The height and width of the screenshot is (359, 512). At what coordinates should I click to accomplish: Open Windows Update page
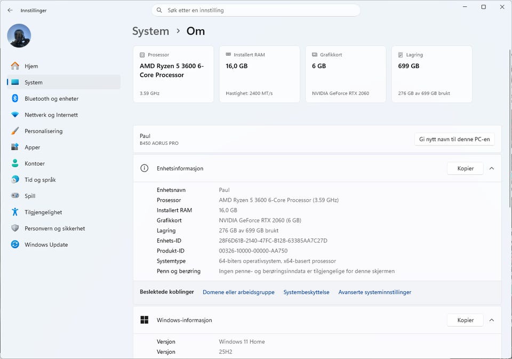[x=63, y=244]
